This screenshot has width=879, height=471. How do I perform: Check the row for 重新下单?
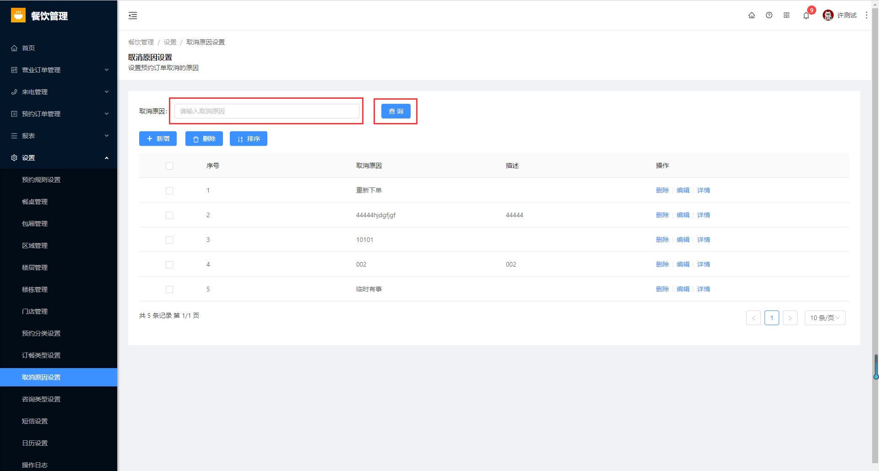(169, 191)
